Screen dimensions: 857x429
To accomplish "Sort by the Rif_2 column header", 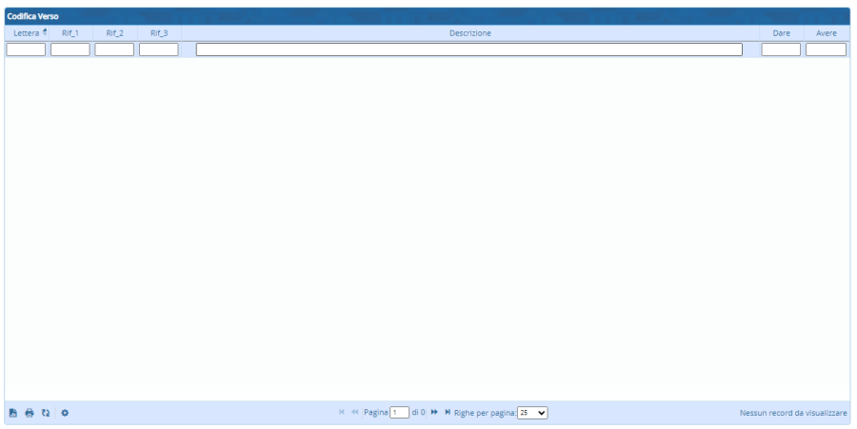I will (115, 33).
